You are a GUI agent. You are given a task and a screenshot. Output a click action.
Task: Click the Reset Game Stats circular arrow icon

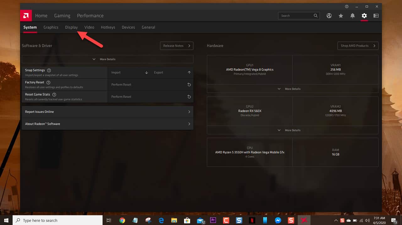point(189,97)
